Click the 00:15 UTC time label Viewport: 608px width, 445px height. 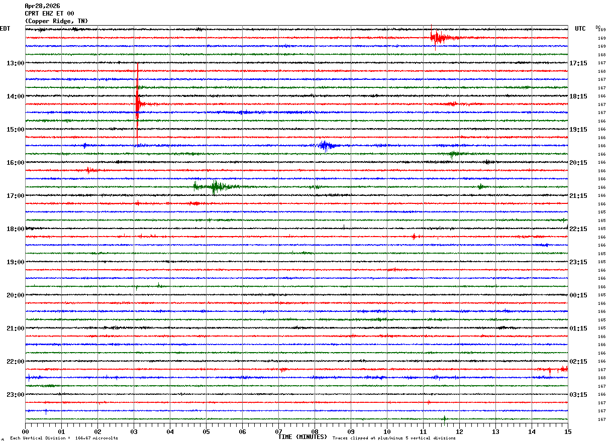pos(578,295)
